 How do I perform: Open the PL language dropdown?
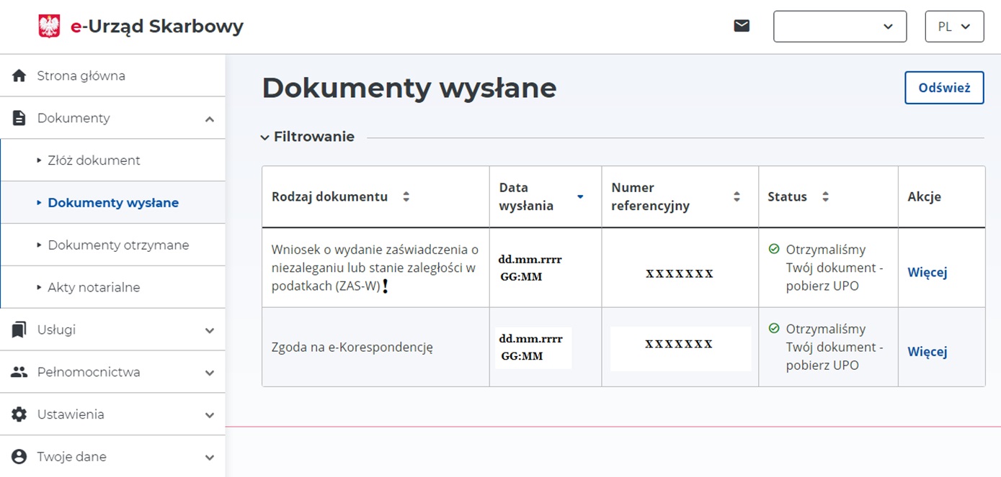[x=954, y=27]
